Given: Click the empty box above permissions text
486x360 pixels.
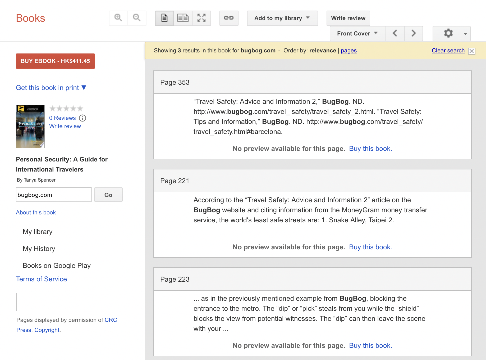Looking at the screenshot, I should coord(26,302).
